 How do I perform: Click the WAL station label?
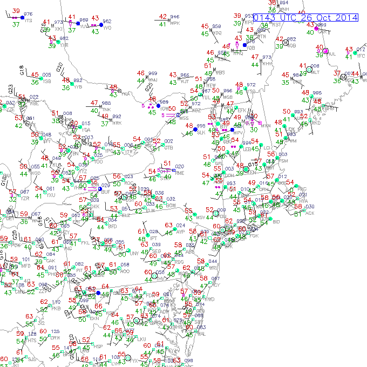201,334
